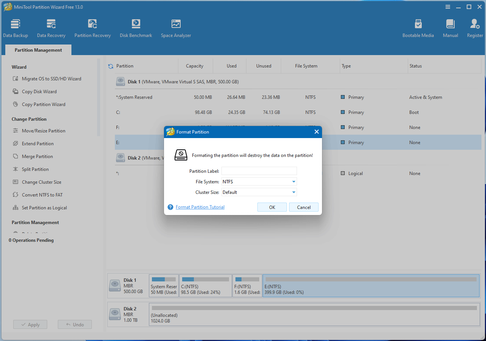
Task: Choose Move/Resize Partition in sidebar
Action: coord(43,131)
